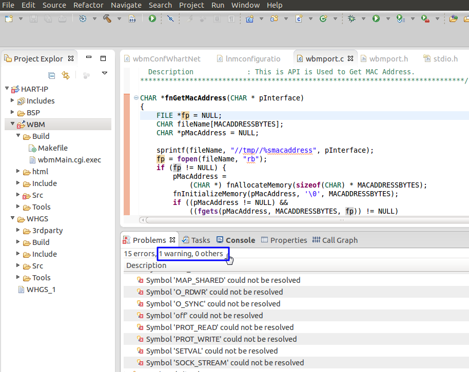
Task: Maximize the Project Explorer panel
Action: [x=103, y=58]
